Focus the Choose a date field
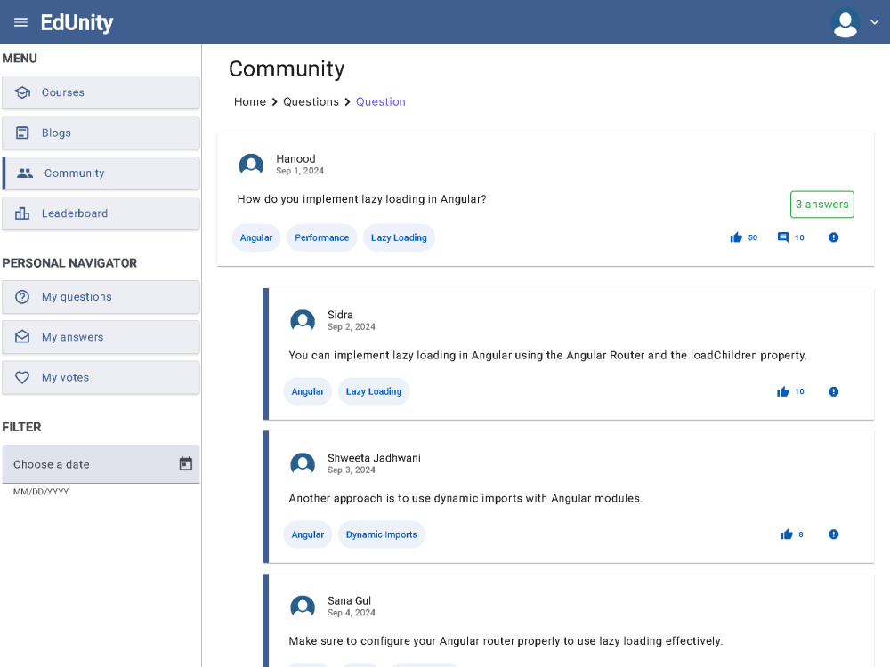This screenshot has height=667, width=890. 101,464
